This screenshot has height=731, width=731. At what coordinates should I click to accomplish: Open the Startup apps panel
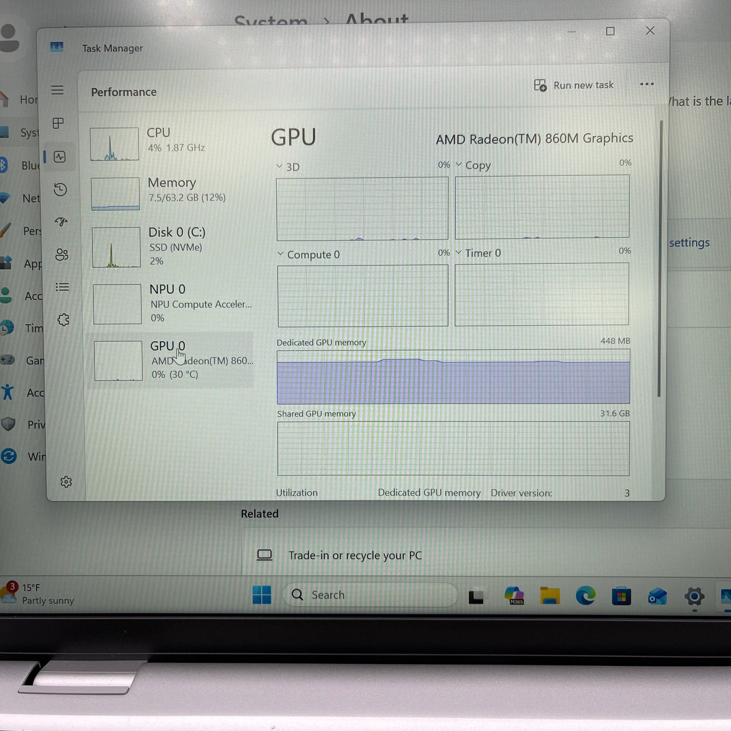point(61,222)
